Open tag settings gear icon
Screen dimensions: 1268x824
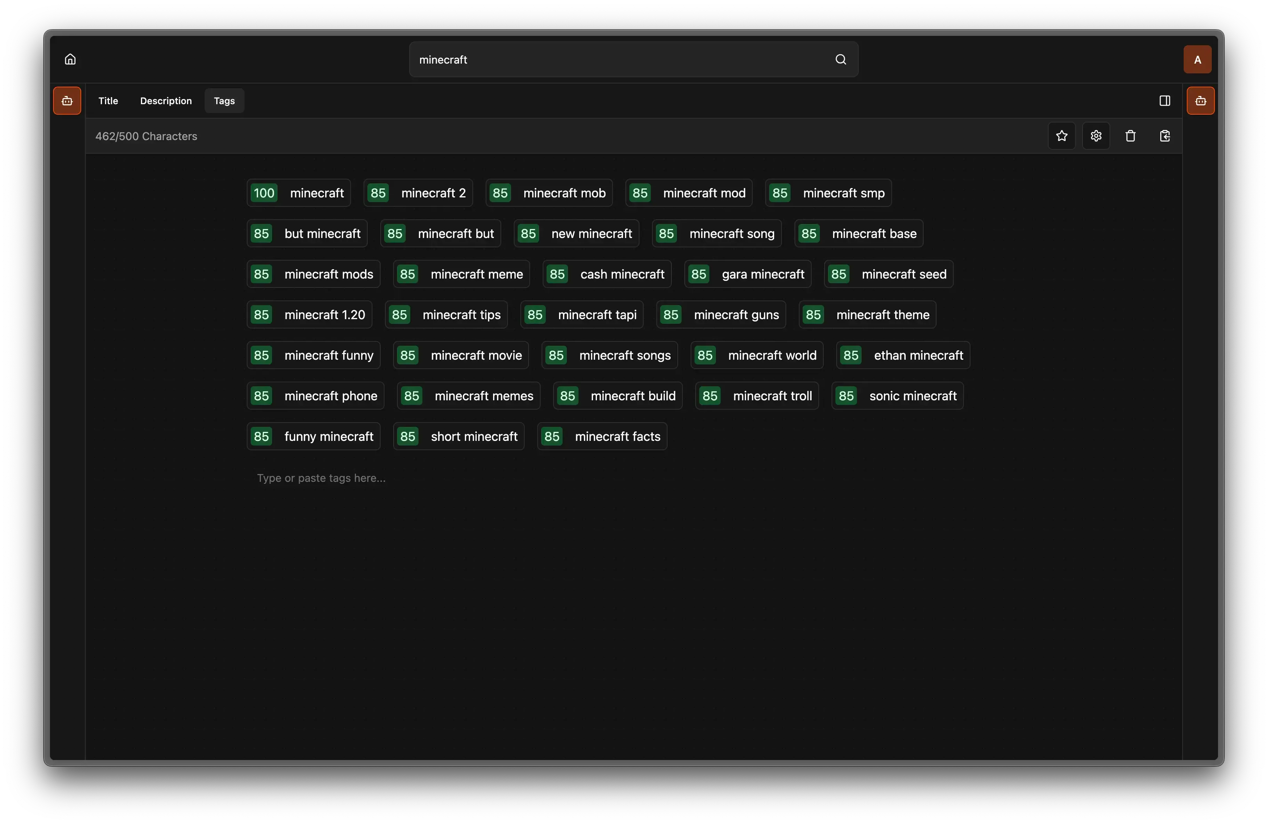(1096, 136)
